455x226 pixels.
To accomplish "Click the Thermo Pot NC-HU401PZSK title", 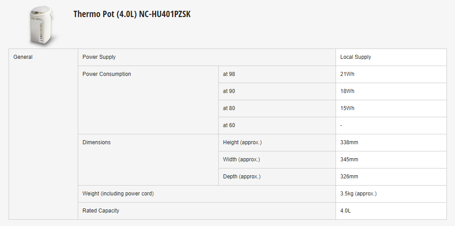I will (x=132, y=14).
